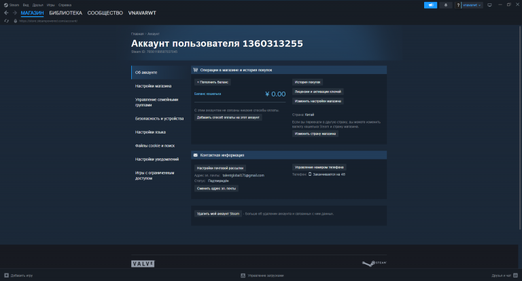The image size is (522, 281).
Task: Click the Steam logo in the footer
Action: pos(375,263)
